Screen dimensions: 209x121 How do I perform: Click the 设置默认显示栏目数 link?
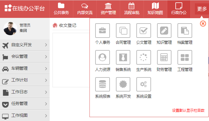point(188,111)
